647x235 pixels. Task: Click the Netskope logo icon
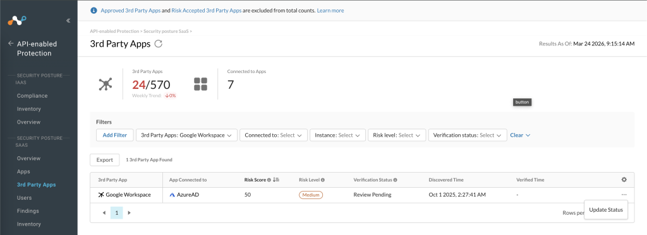(x=16, y=20)
